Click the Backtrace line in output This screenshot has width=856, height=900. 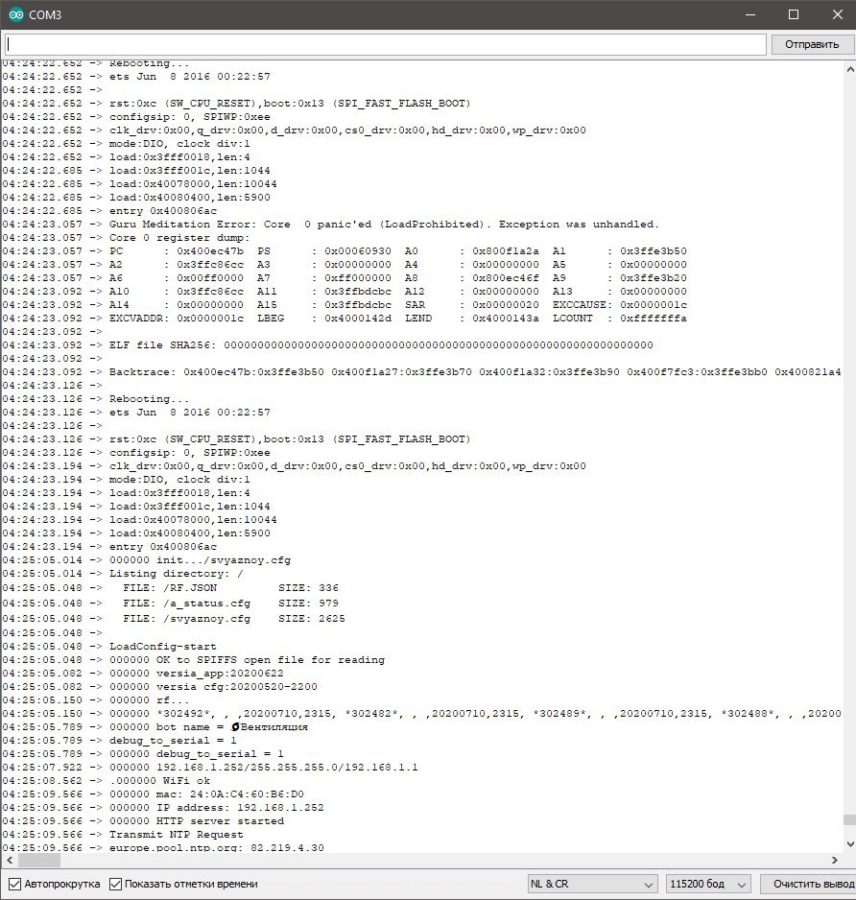tap(475, 372)
